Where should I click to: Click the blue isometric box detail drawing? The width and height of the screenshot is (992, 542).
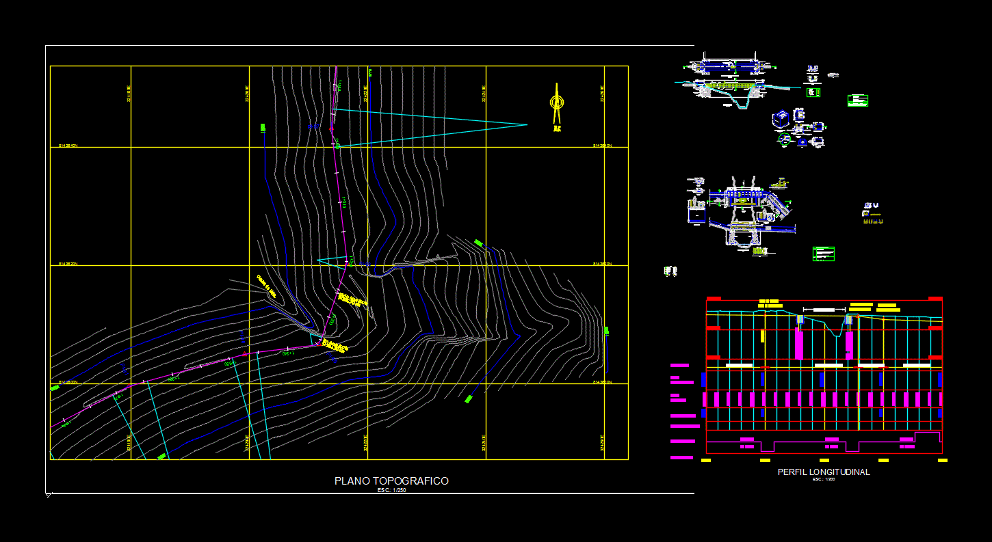pos(780,118)
